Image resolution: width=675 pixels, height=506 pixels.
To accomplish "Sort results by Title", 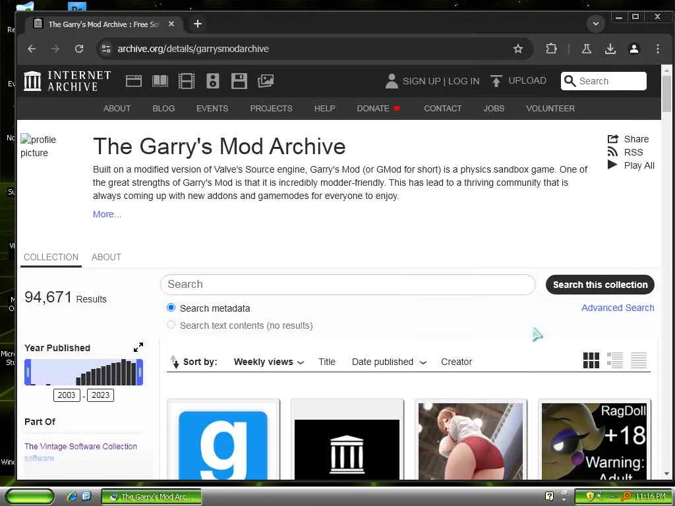I will pos(327,362).
